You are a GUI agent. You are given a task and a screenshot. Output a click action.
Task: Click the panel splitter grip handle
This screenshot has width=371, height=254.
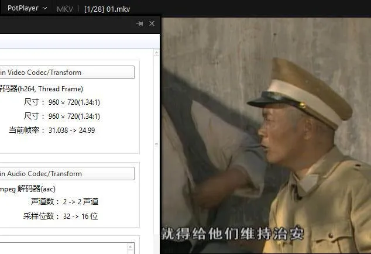point(156,145)
